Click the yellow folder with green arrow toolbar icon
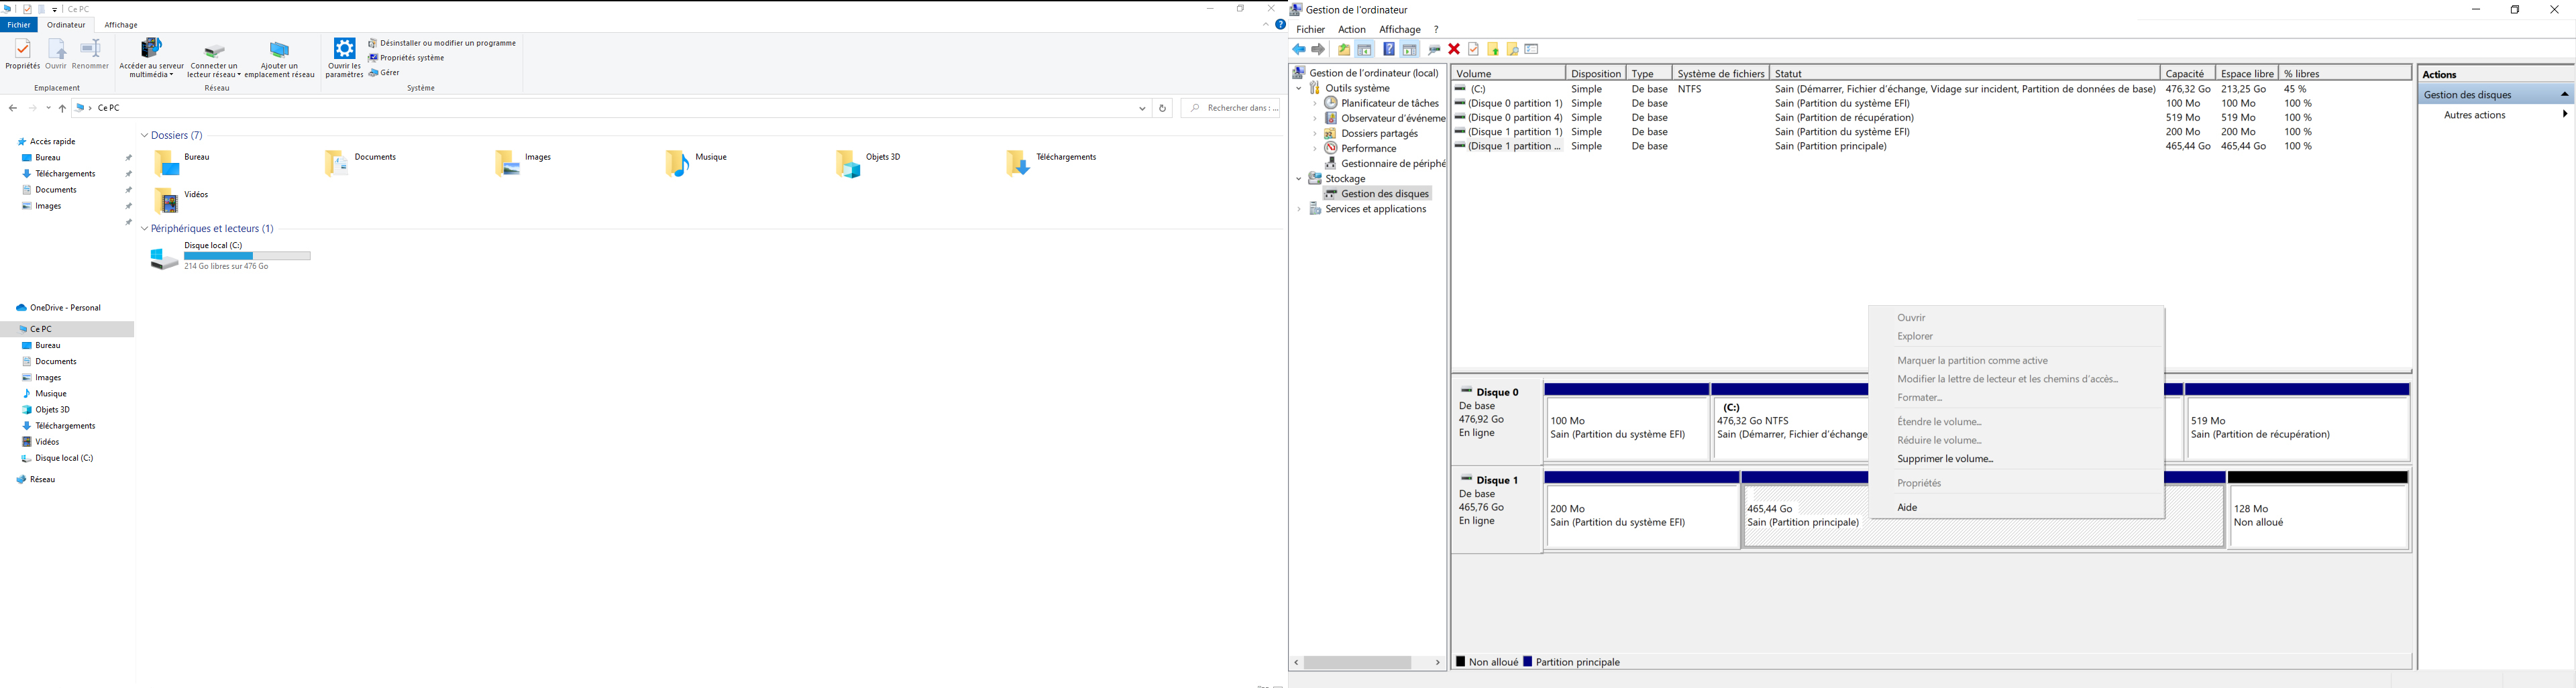2576x688 pixels. tap(1493, 50)
